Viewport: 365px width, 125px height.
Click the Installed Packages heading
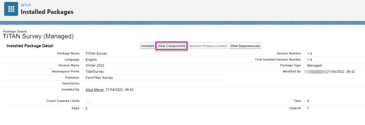click(x=47, y=12)
